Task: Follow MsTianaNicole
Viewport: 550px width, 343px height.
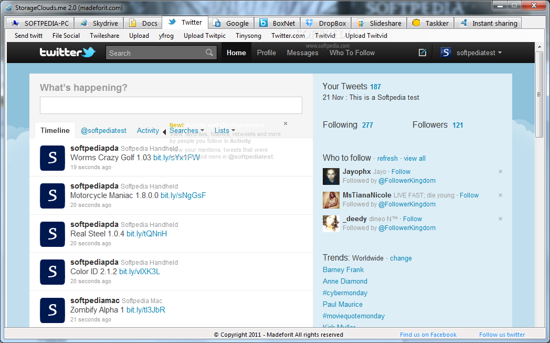Action: tap(469, 195)
